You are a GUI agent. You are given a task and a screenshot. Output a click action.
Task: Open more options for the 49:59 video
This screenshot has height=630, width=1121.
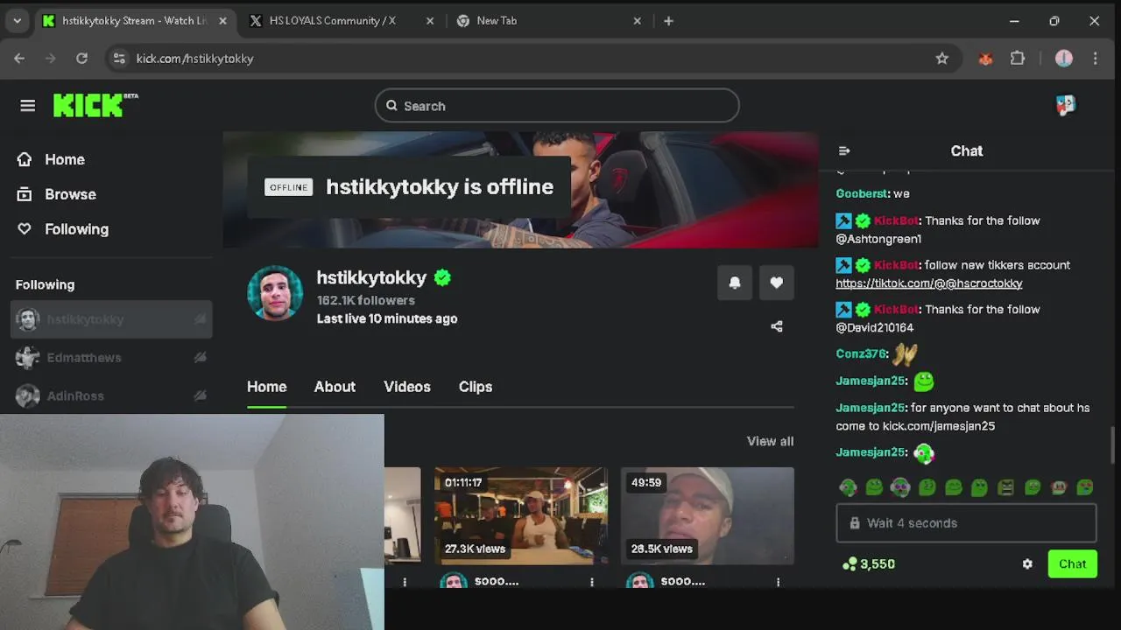tap(778, 582)
